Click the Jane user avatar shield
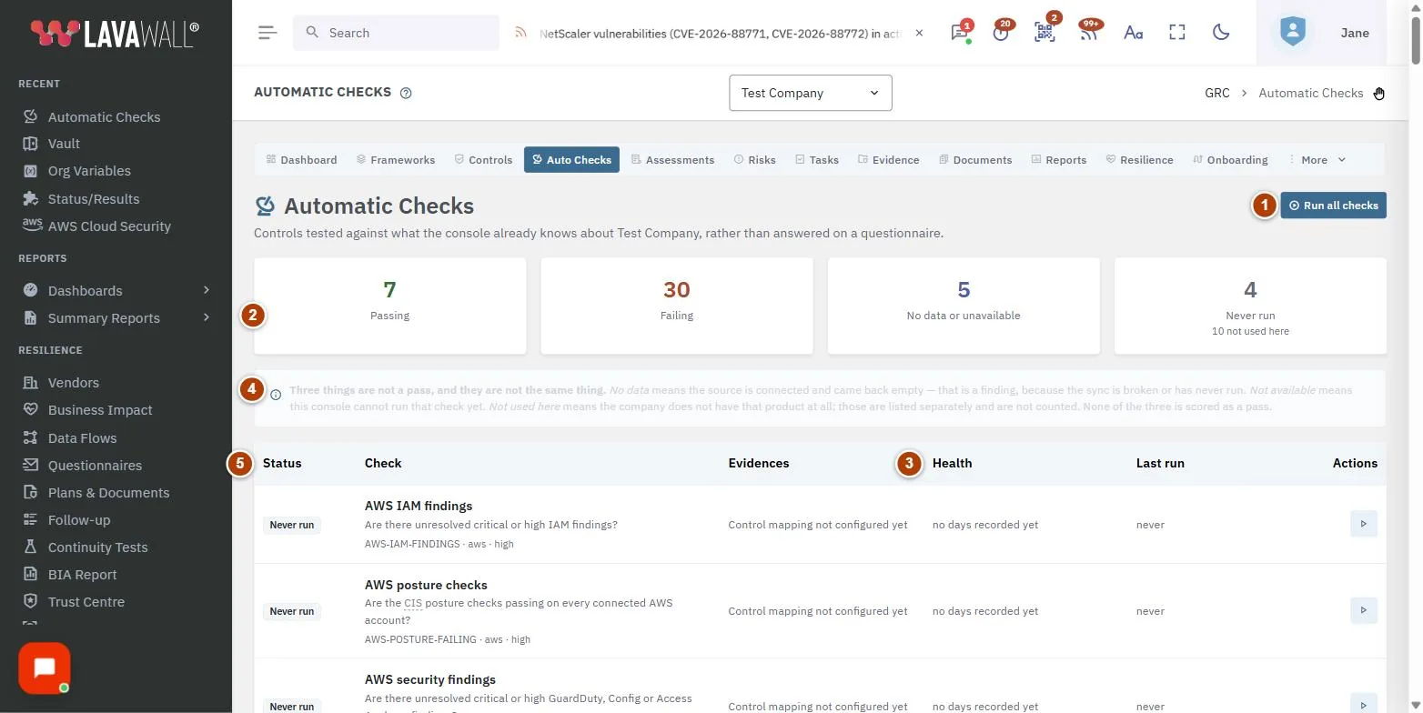1423x713 pixels. click(1292, 33)
